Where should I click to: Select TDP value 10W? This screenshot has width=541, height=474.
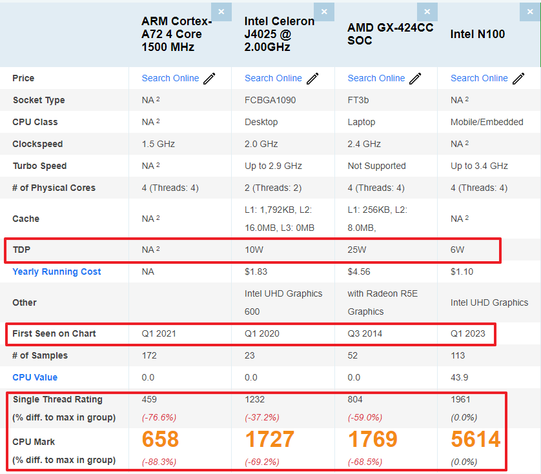254,250
